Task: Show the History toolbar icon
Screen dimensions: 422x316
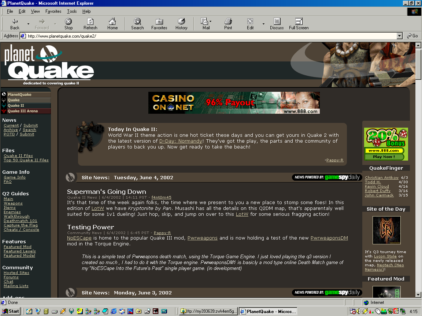Action: [x=181, y=22]
